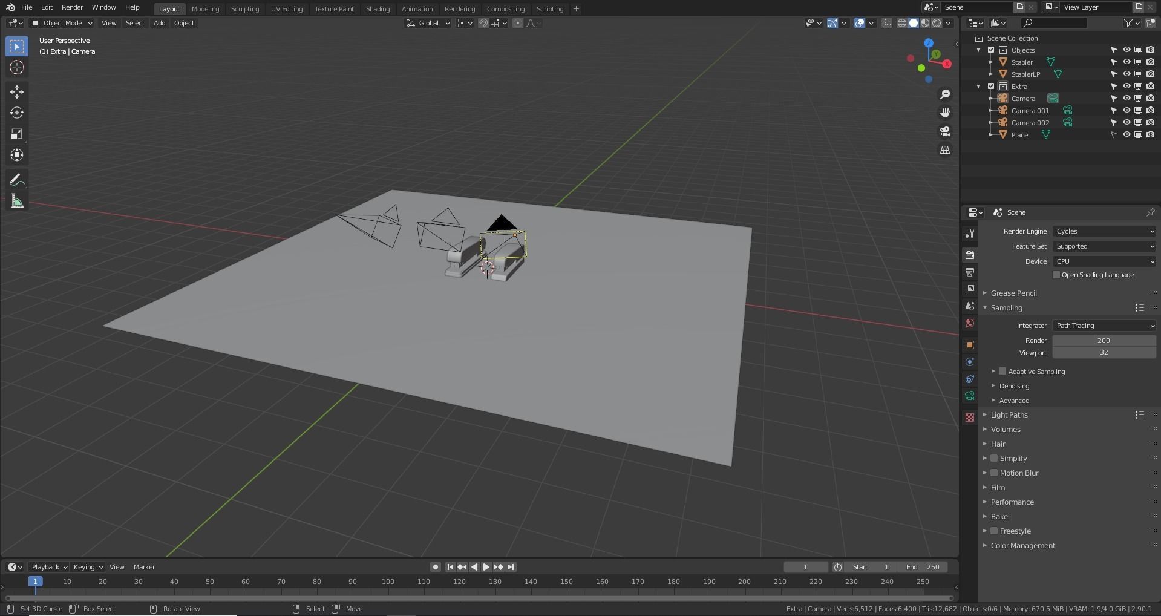Screen dimensions: 1161x616
Task: Click the Scene name field
Action: click(x=977, y=7)
